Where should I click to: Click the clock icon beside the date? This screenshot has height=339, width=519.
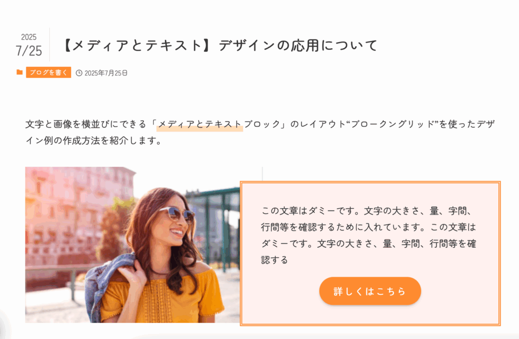pyautogui.click(x=79, y=73)
